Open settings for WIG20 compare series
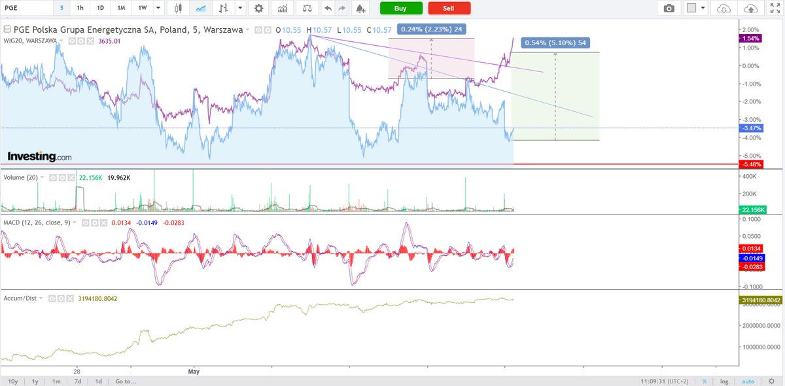Screen dimensions: 785x386 click(x=81, y=41)
